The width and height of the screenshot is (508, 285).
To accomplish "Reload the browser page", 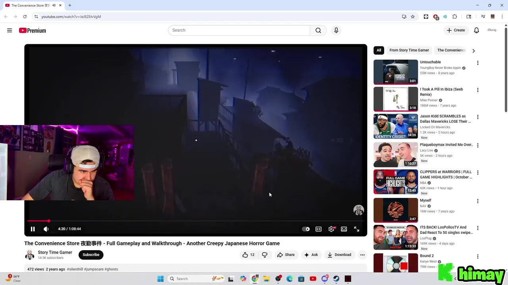I will pos(25,17).
